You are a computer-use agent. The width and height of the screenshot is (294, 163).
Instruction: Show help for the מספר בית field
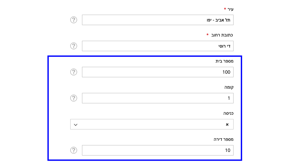coord(73,72)
